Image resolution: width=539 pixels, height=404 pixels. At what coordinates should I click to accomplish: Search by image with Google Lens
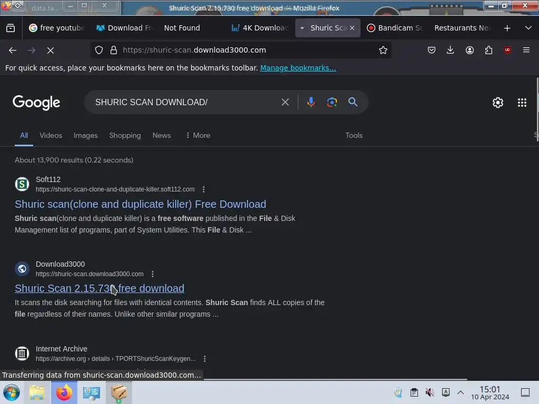coord(332,102)
